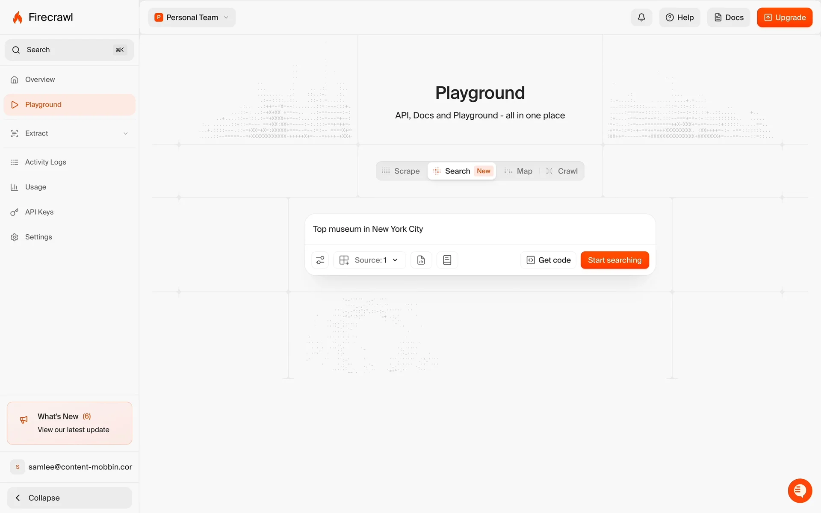Screen dimensions: 821x513
Task: Click the search query text field
Action: tap(479, 229)
